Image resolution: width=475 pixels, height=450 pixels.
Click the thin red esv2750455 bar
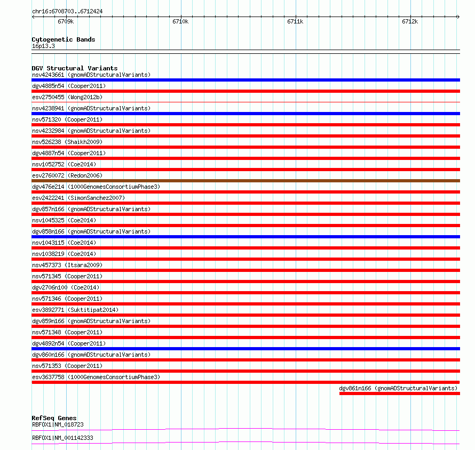[x=246, y=102]
